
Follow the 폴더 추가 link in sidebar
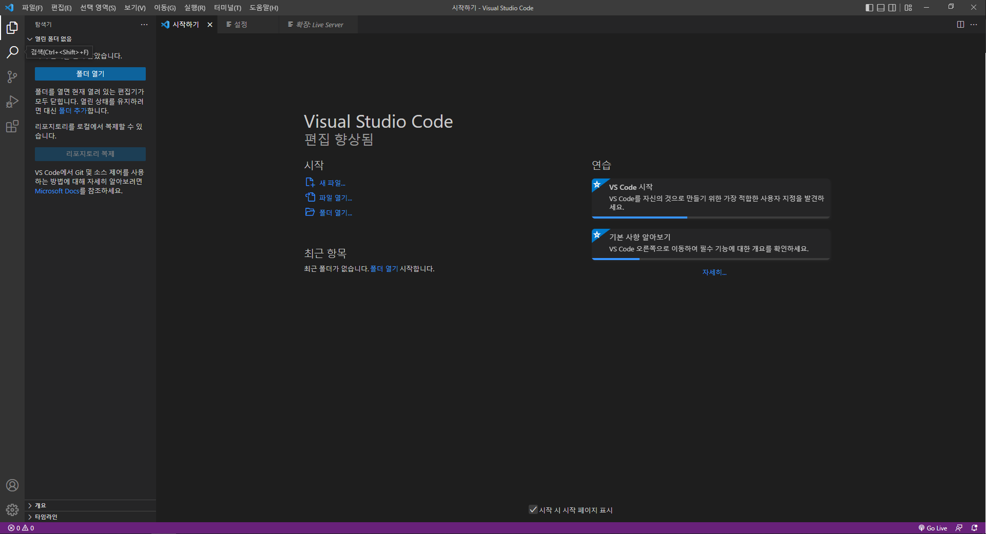tap(72, 111)
